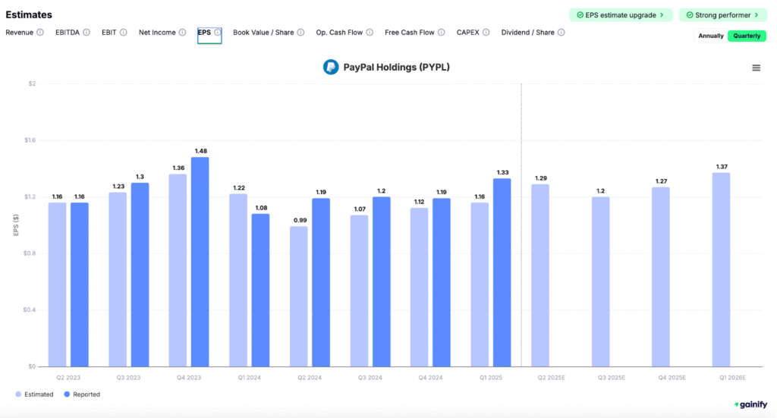Screen dimensions: 777x418
Task: Switch to the EBIT tab
Action: [x=109, y=33]
